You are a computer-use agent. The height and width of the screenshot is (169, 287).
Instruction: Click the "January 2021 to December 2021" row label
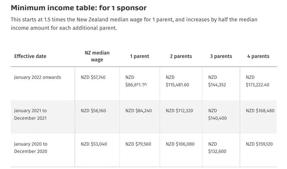[30, 114]
